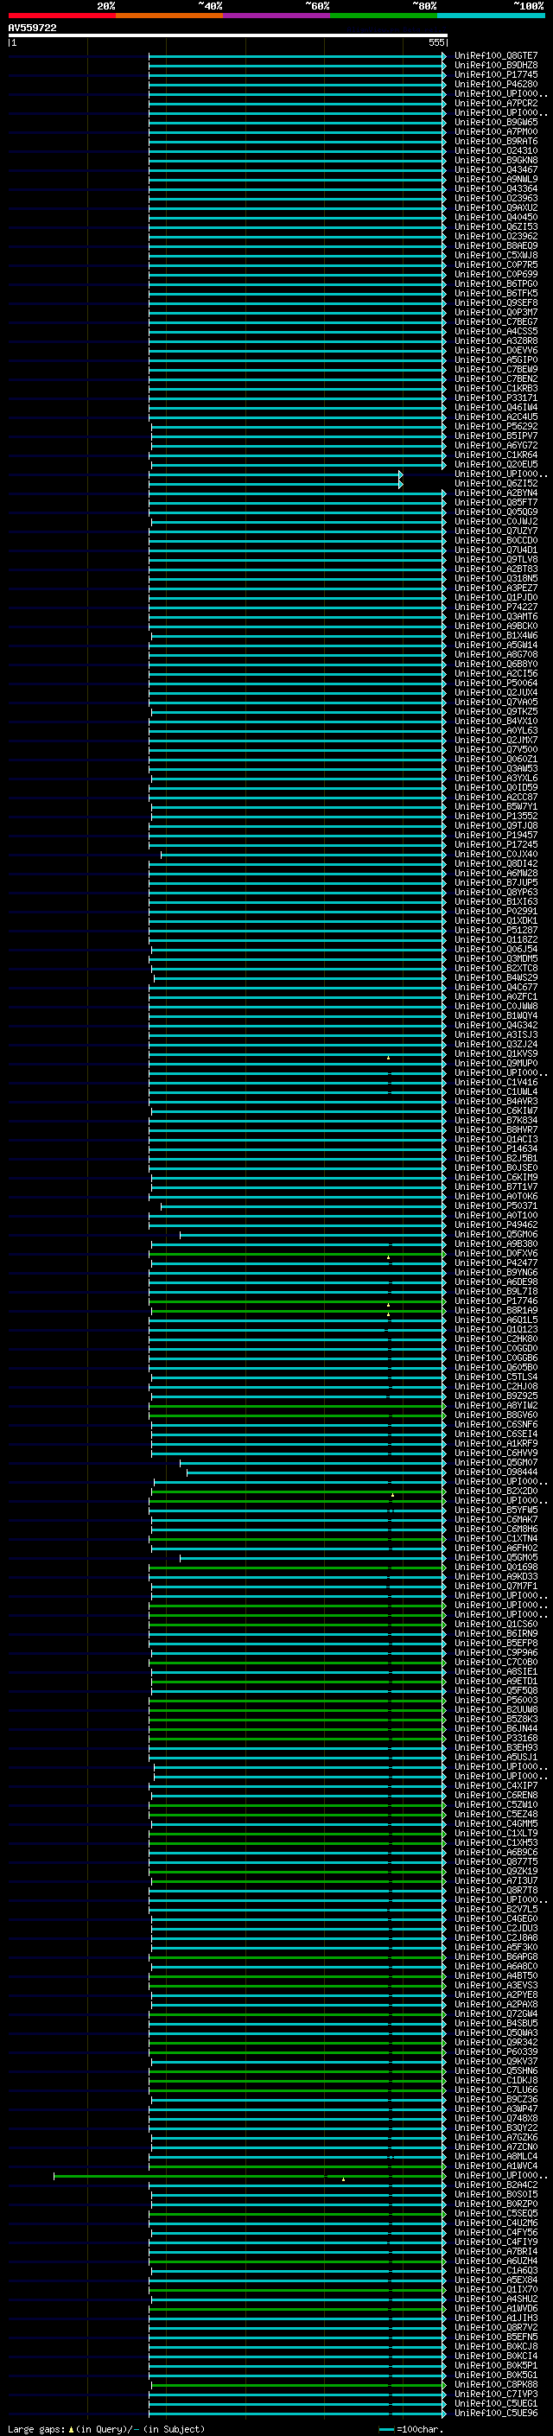The height and width of the screenshot is (2436, 553).
Task: Pick hit label UniRef100_Q9TLV8
Action: (495, 559)
